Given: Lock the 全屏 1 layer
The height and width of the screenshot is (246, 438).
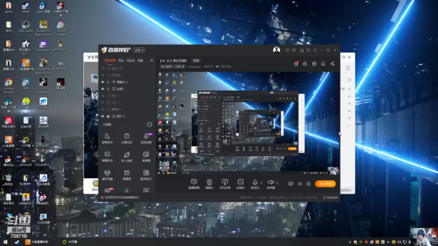Looking at the screenshot, I should 108,89.
